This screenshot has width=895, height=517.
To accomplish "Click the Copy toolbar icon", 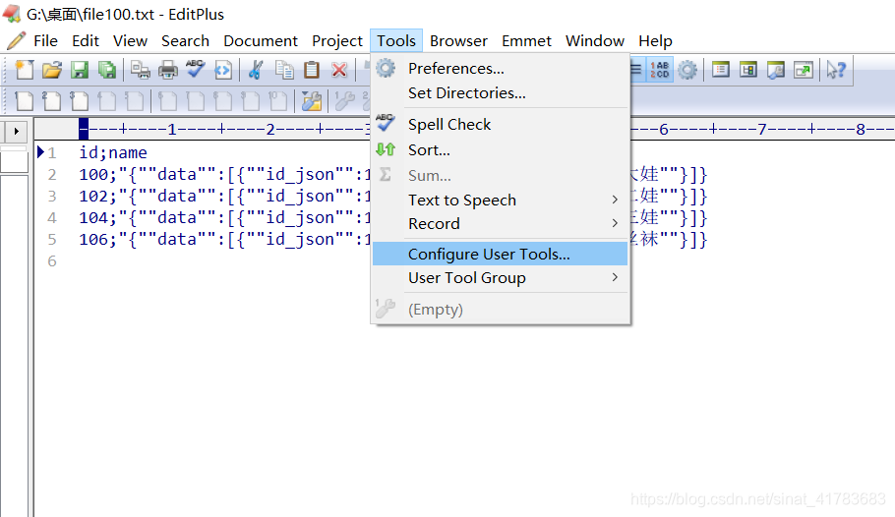I will (x=283, y=70).
